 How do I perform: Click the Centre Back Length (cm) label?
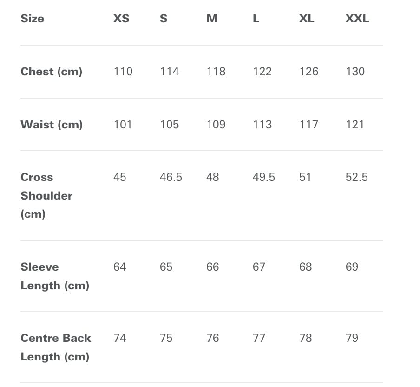point(55,347)
